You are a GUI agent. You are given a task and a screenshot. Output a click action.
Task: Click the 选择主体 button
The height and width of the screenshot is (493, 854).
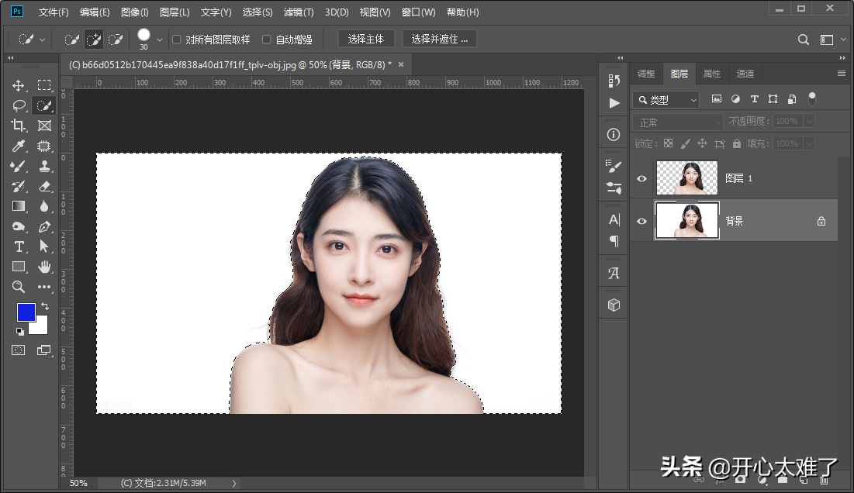click(366, 40)
